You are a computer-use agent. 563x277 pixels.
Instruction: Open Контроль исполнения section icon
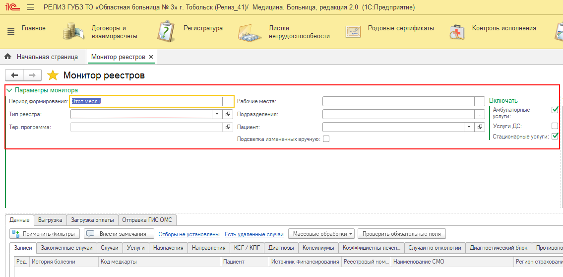click(457, 32)
